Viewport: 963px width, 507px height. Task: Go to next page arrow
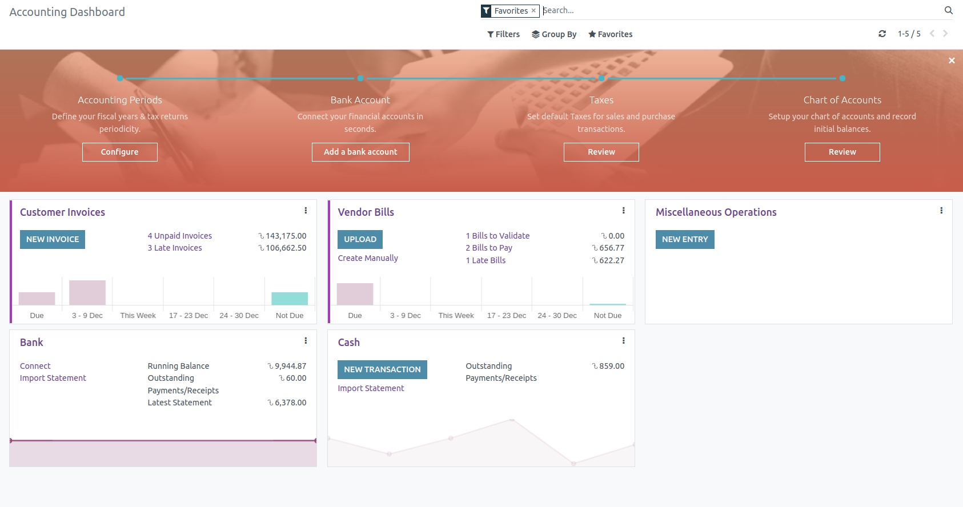coord(945,34)
